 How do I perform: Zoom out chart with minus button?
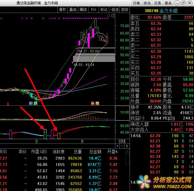[x=122, y=146]
